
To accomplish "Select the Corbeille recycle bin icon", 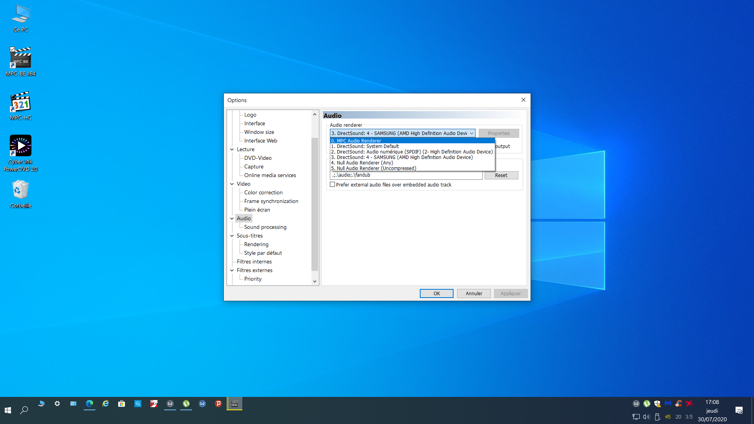I will [20, 194].
